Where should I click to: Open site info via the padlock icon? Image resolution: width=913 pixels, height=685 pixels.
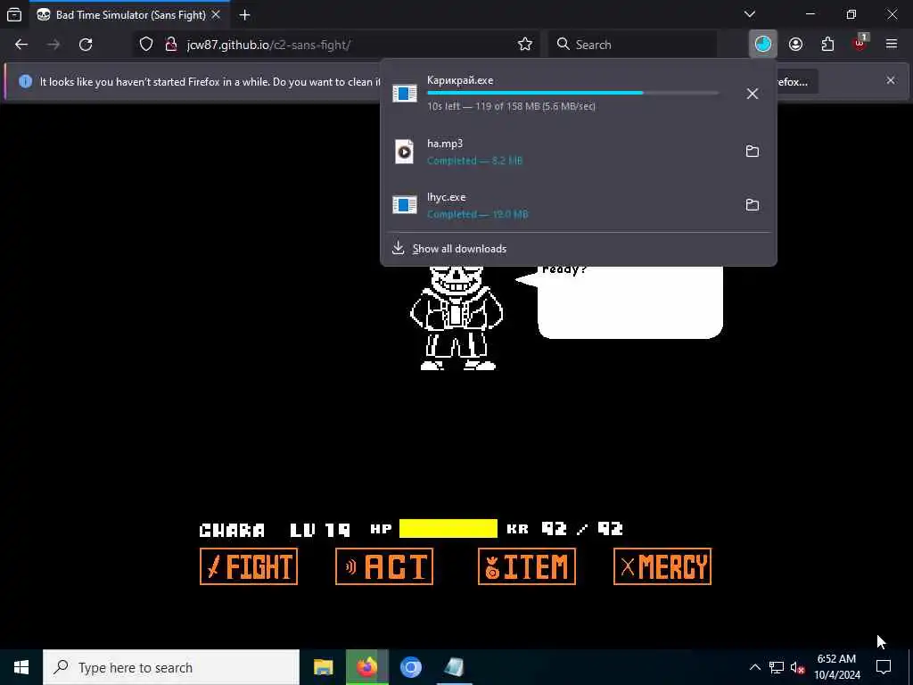click(170, 45)
